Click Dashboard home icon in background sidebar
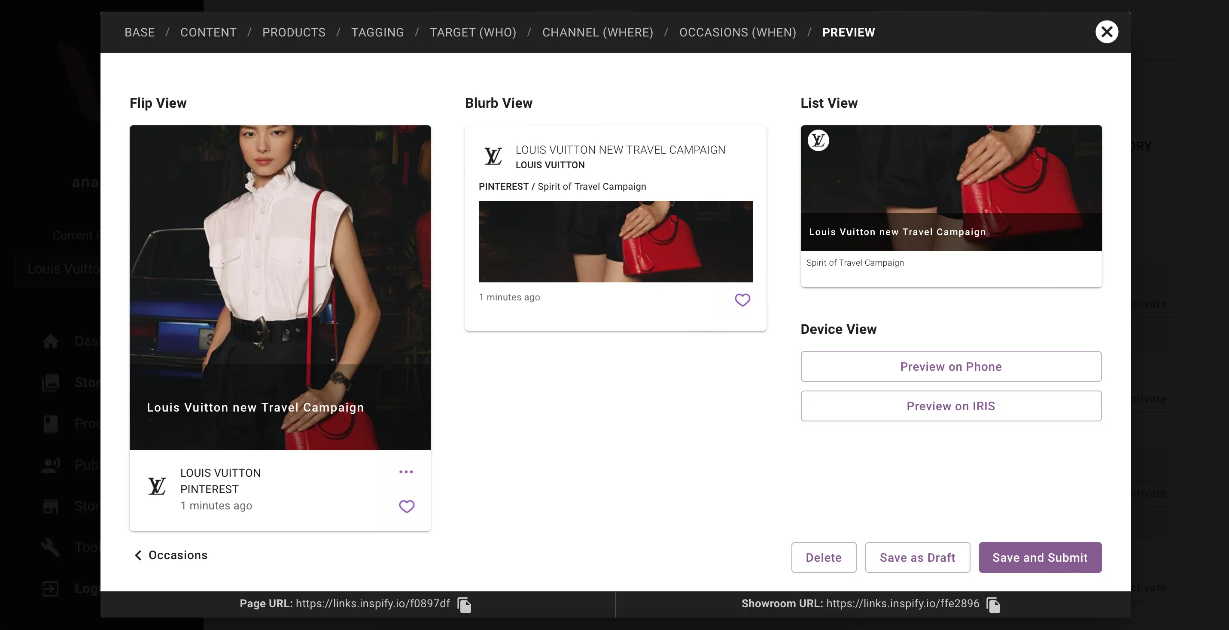This screenshot has width=1229, height=630. (51, 341)
